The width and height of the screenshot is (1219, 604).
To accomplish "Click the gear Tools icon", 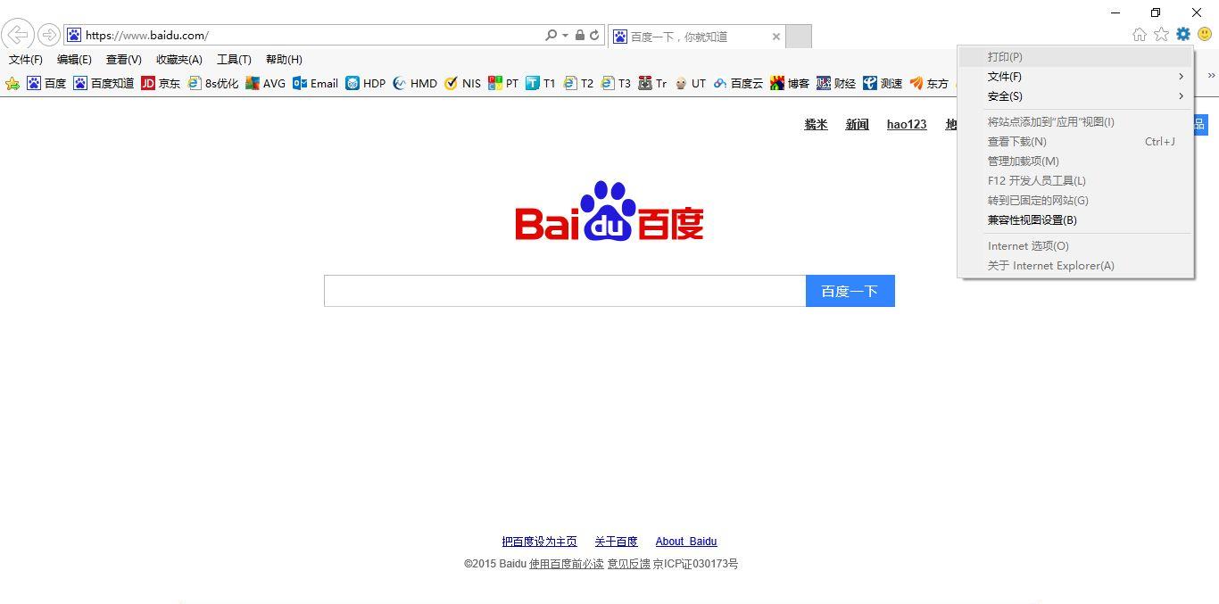I will (x=1183, y=35).
